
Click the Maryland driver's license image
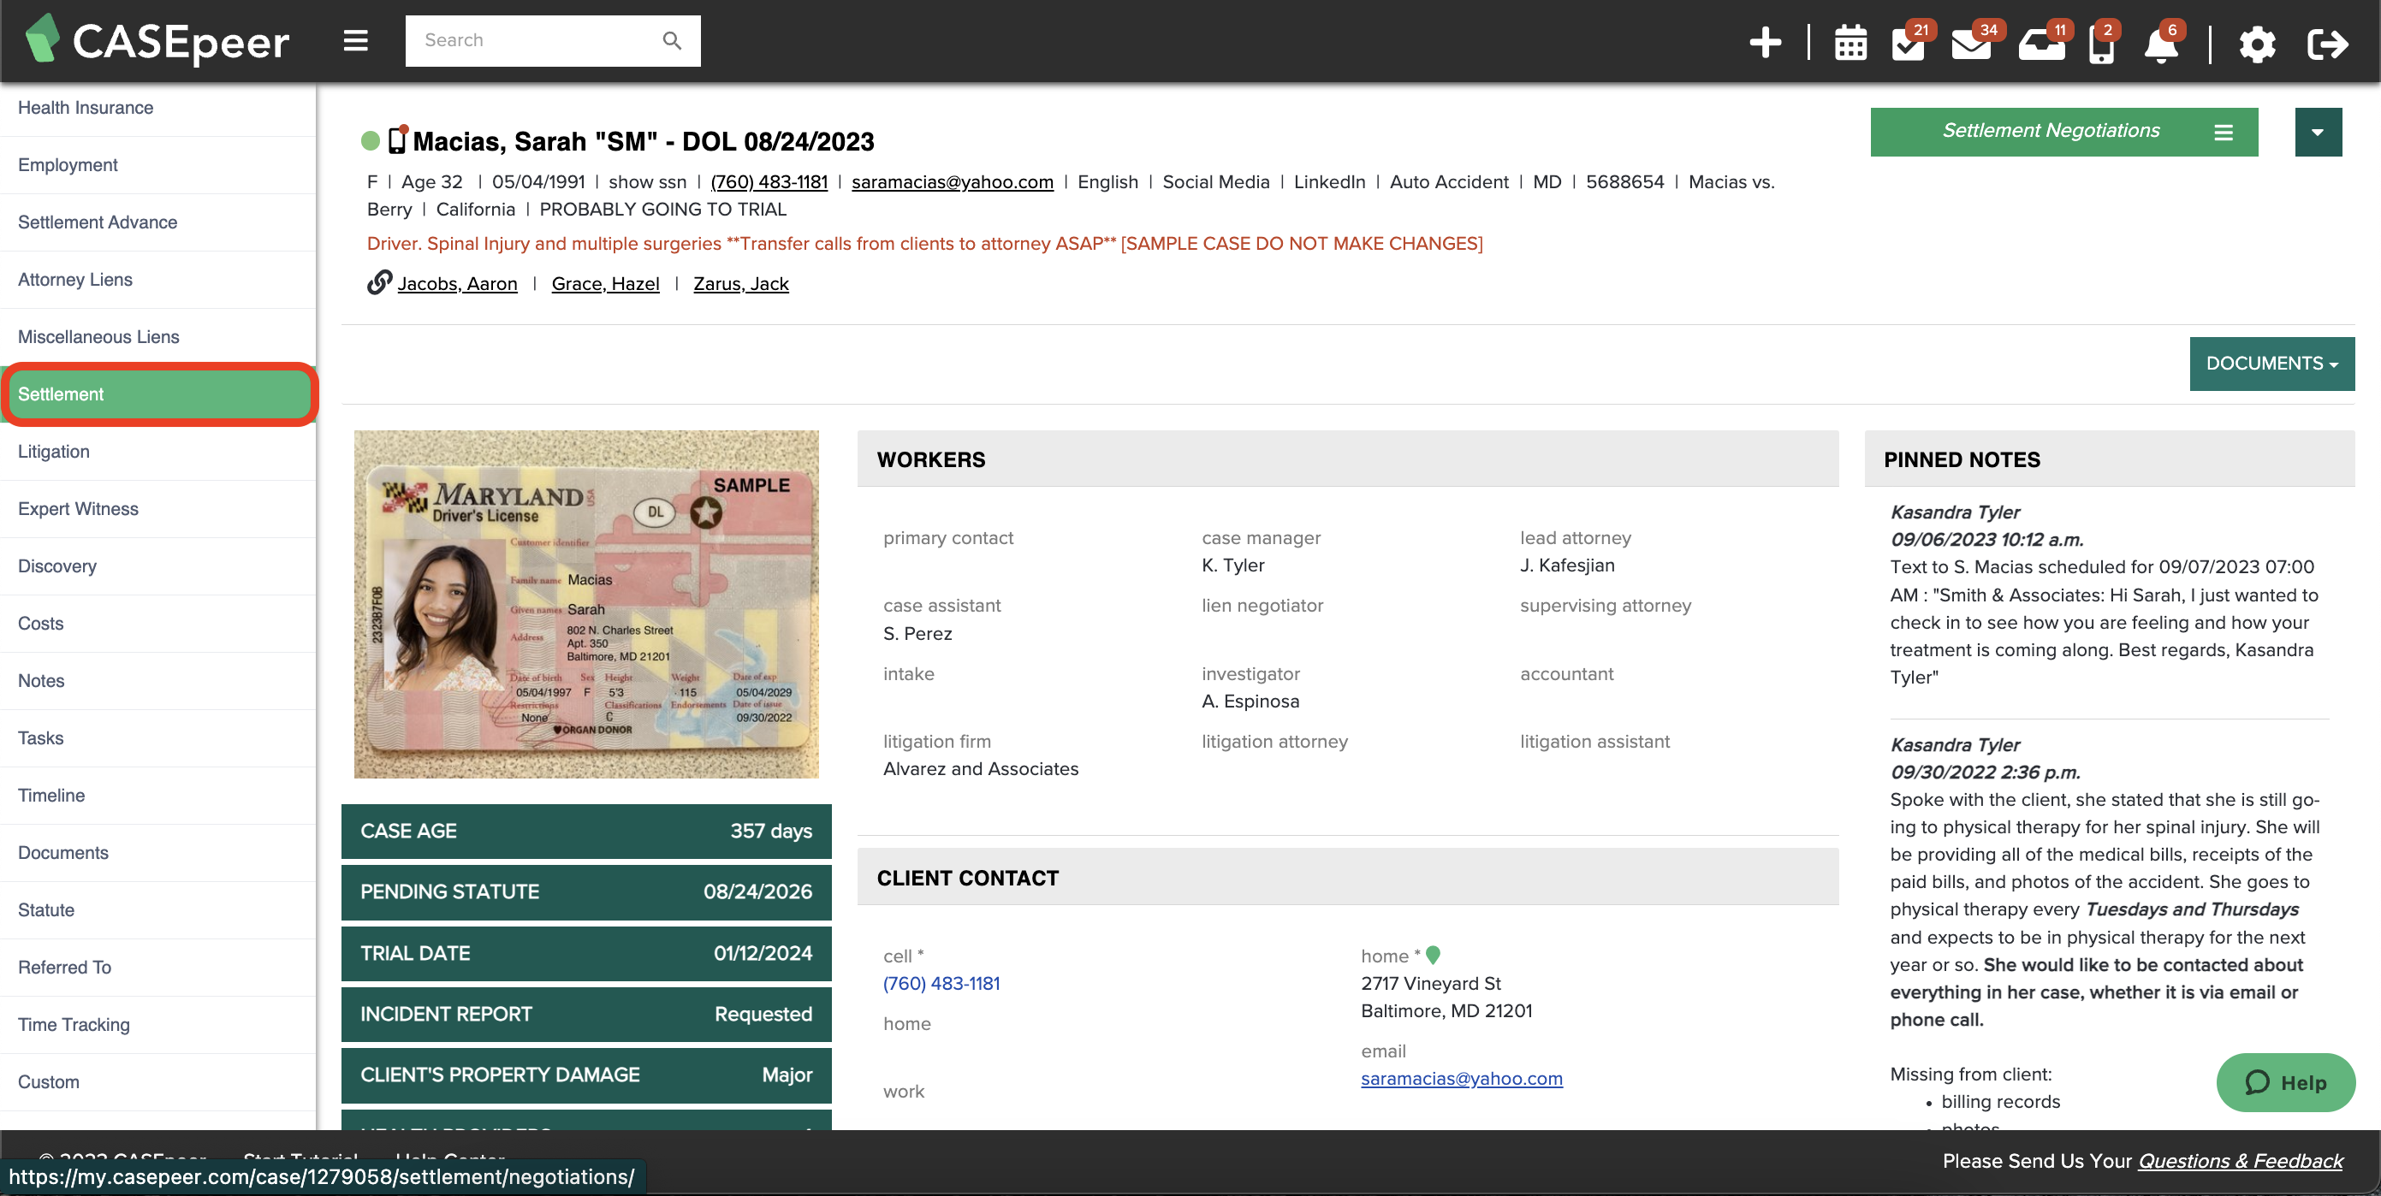coord(586,605)
